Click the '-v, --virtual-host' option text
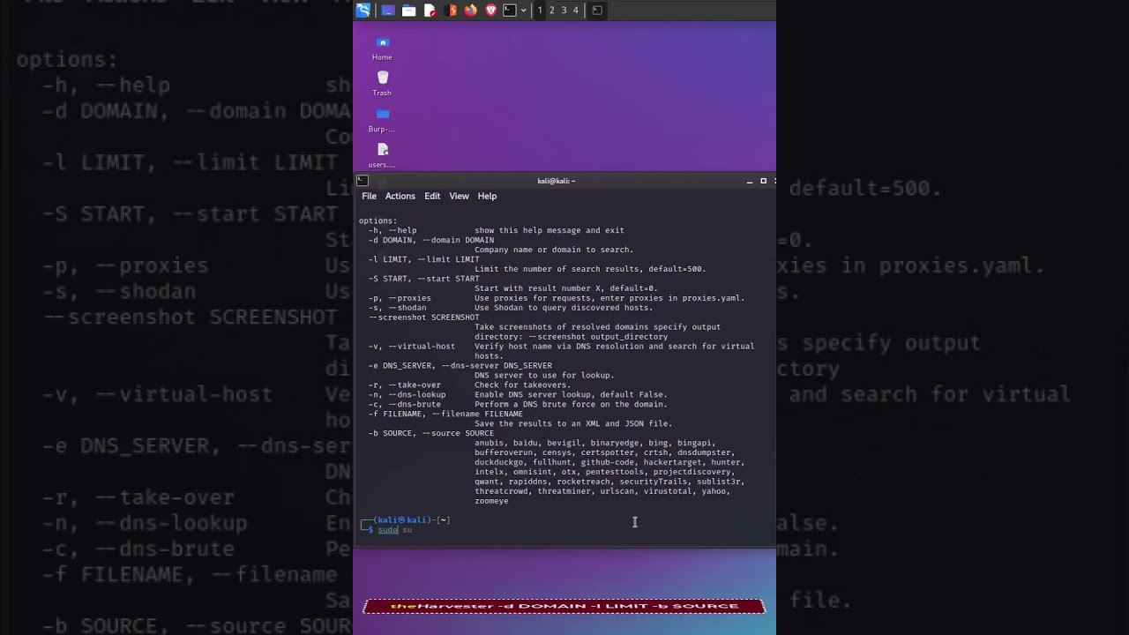This screenshot has height=635, width=1129. click(412, 347)
